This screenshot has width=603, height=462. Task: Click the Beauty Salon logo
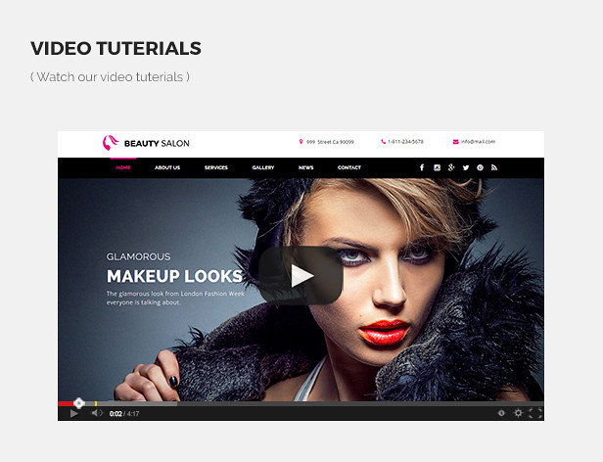(147, 143)
